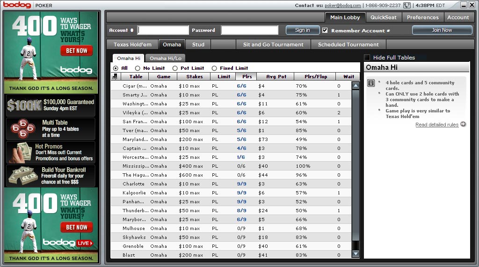The image size is (479, 267).
Task: Focus the Account # input field
Action: (163, 30)
